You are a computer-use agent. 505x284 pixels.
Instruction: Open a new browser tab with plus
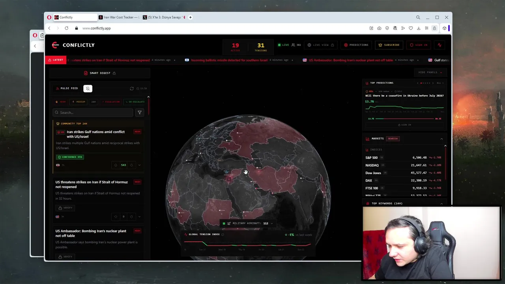tap(190, 17)
